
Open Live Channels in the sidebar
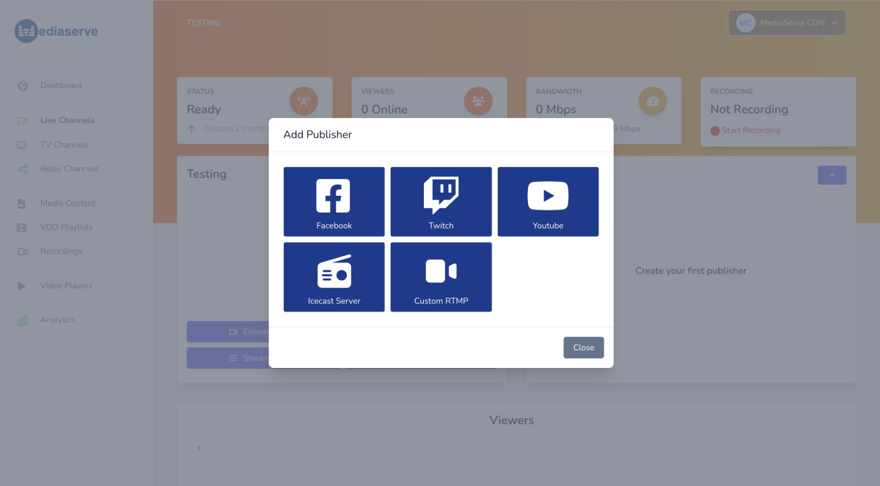[x=67, y=120]
